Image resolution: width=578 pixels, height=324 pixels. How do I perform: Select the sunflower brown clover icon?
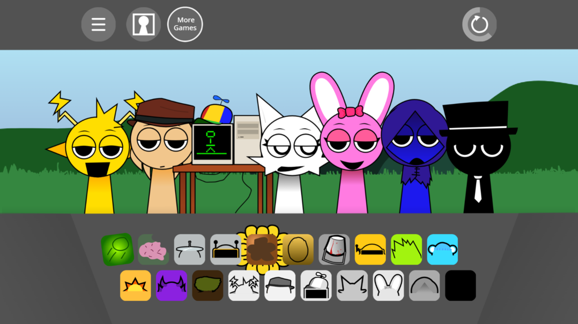click(x=262, y=249)
